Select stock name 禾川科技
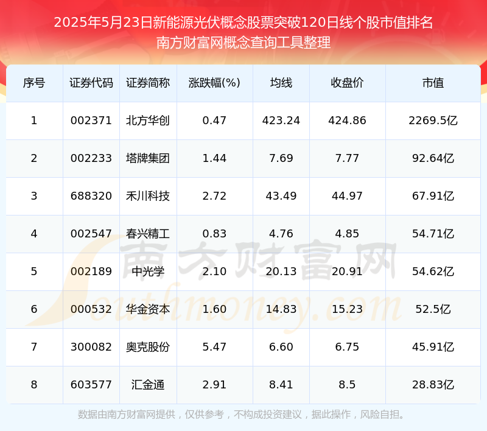 [x=148, y=196]
